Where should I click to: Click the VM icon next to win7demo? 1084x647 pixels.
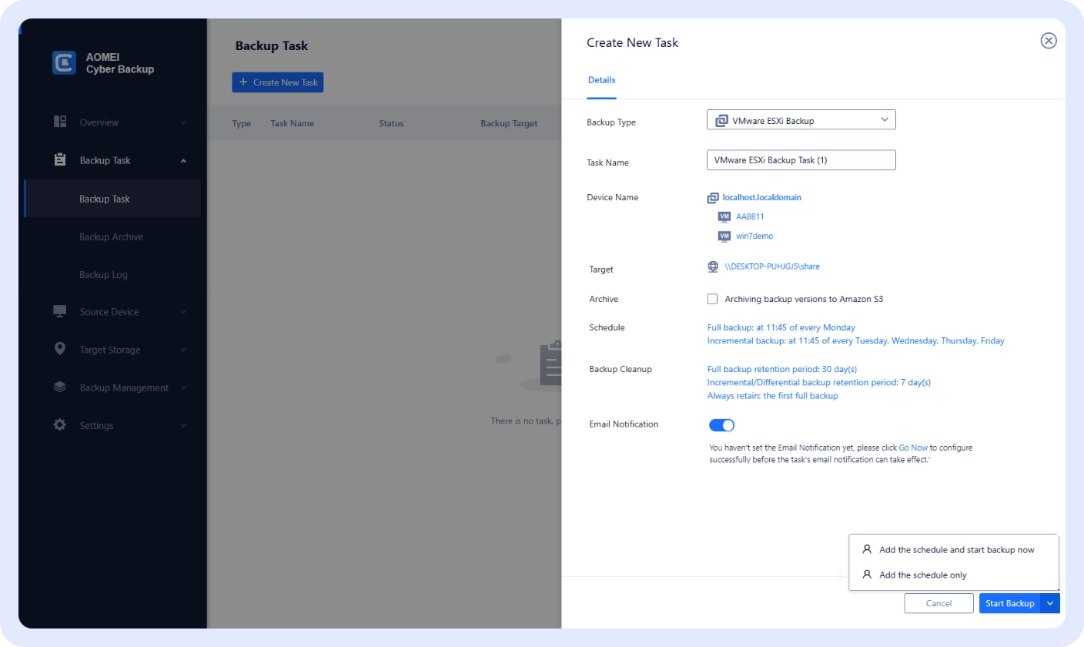[x=724, y=236]
